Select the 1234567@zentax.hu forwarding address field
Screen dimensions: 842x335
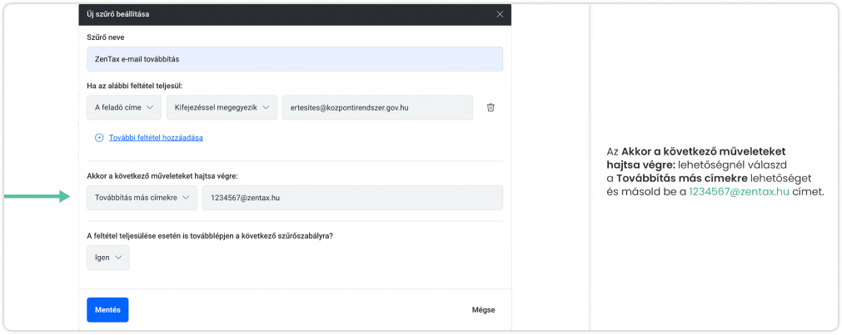click(x=352, y=197)
